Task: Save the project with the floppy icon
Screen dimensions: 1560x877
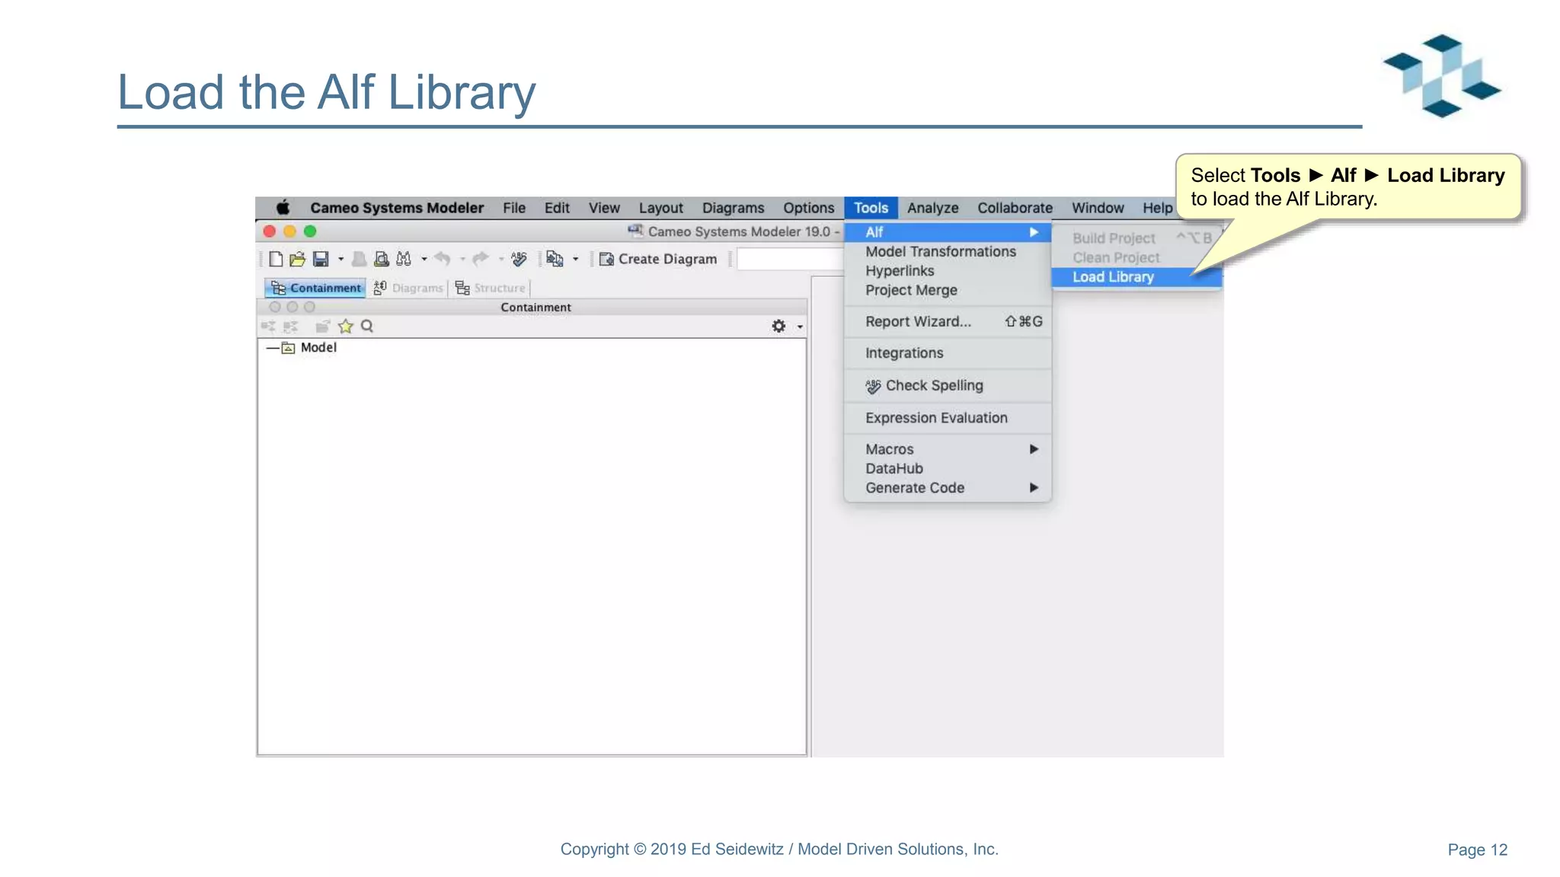Action: click(x=321, y=260)
